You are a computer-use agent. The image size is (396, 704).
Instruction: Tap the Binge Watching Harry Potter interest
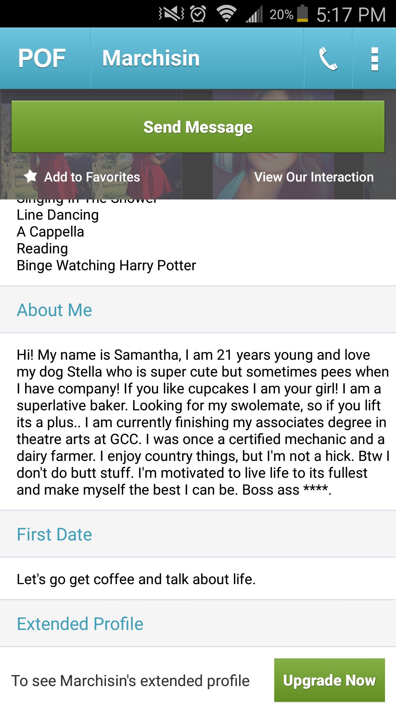click(106, 265)
